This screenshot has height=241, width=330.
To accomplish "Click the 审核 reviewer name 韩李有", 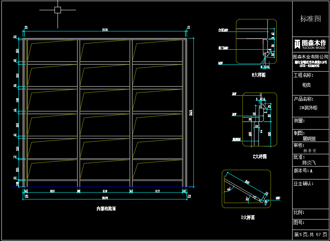I will 310,151.
